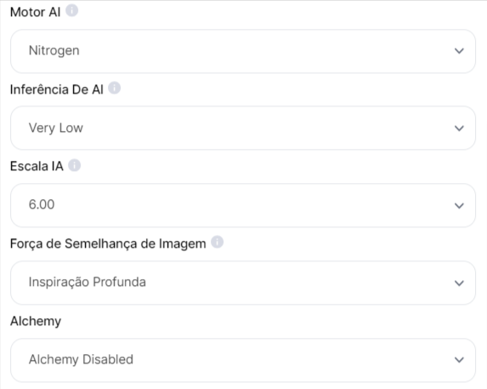Image resolution: width=487 pixels, height=389 pixels.
Task: Select the Nitrogen value text
Action: click(54, 51)
